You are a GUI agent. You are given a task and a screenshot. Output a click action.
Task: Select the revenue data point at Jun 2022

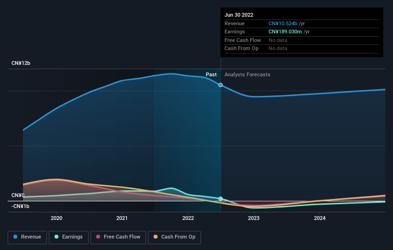[x=220, y=85]
